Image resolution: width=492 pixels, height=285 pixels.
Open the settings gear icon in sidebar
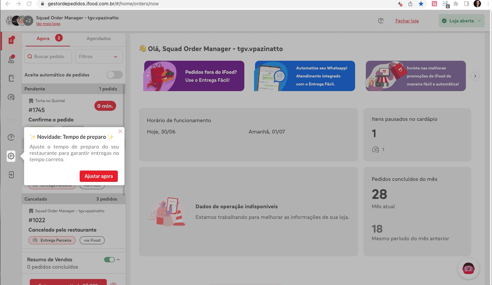pyautogui.click(x=11, y=156)
